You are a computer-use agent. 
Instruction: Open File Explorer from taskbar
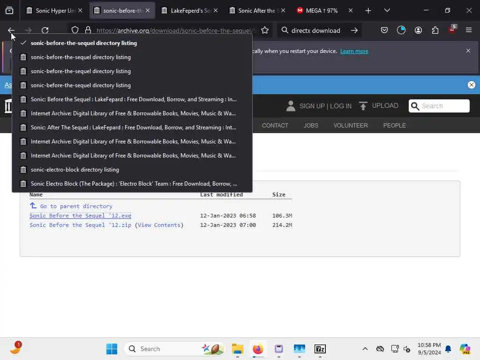coord(237,349)
